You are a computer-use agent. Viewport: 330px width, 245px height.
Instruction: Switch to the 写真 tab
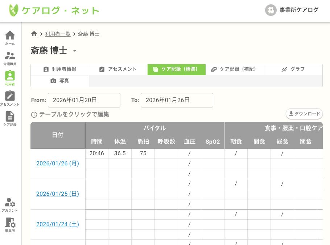60,81
